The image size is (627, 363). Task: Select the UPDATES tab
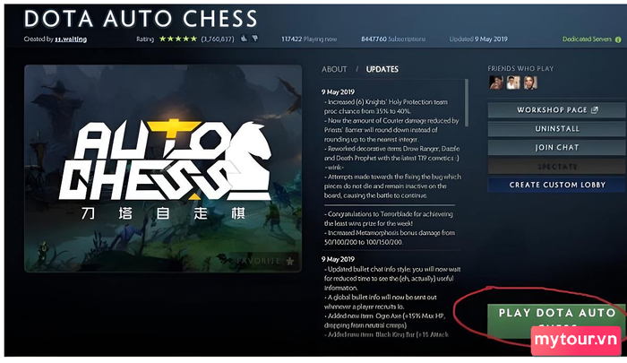[x=382, y=69]
